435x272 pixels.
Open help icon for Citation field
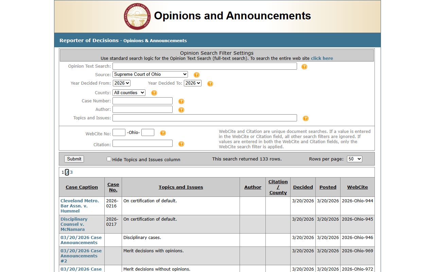click(x=181, y=144)
